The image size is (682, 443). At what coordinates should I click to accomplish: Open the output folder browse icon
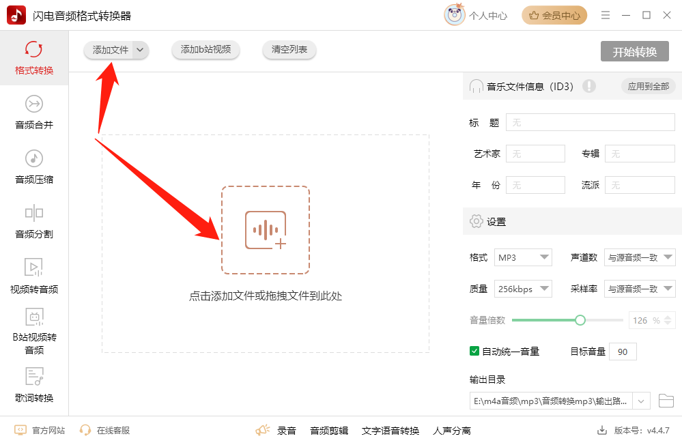[666, 401]
